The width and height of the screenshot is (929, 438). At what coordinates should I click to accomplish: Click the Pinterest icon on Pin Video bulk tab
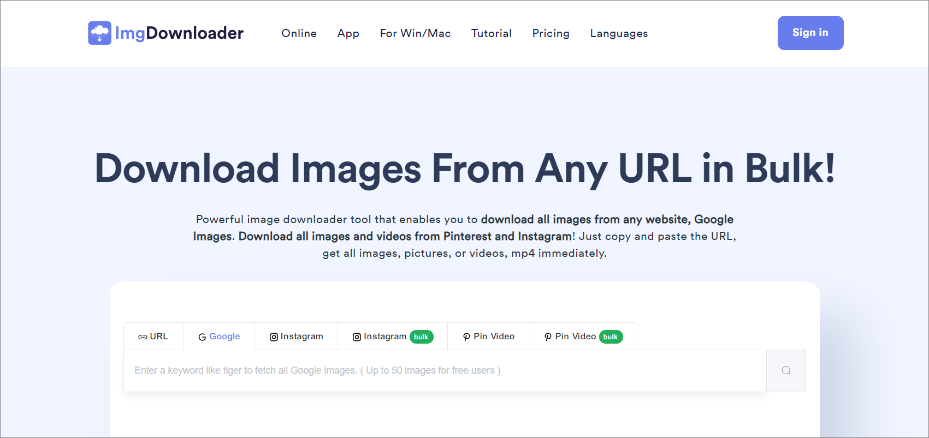click(x=548, y=337)
